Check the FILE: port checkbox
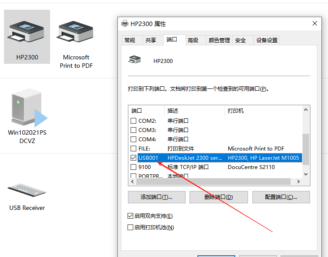 134,149
